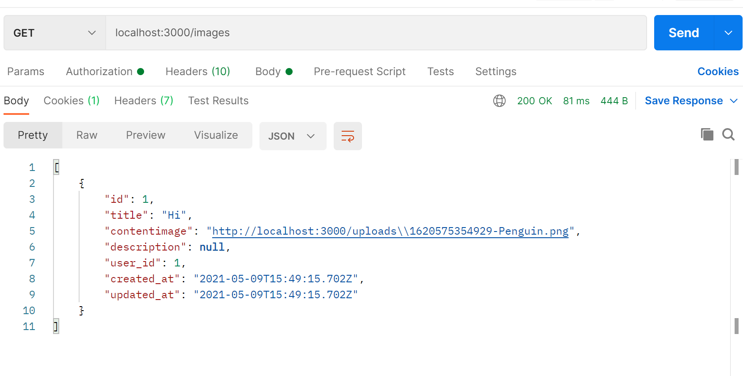Open the response Headers (7) tab

pos(144,101)
